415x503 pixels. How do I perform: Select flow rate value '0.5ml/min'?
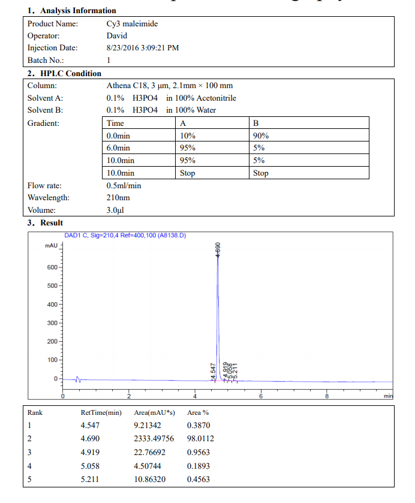[124, 186]
